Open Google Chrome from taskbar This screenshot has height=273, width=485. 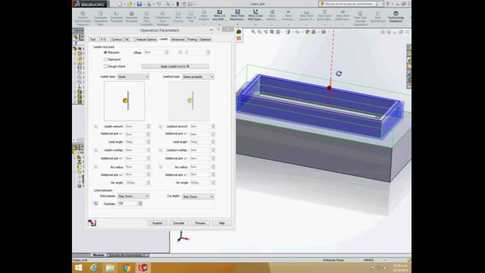click(x=127, y=268)
